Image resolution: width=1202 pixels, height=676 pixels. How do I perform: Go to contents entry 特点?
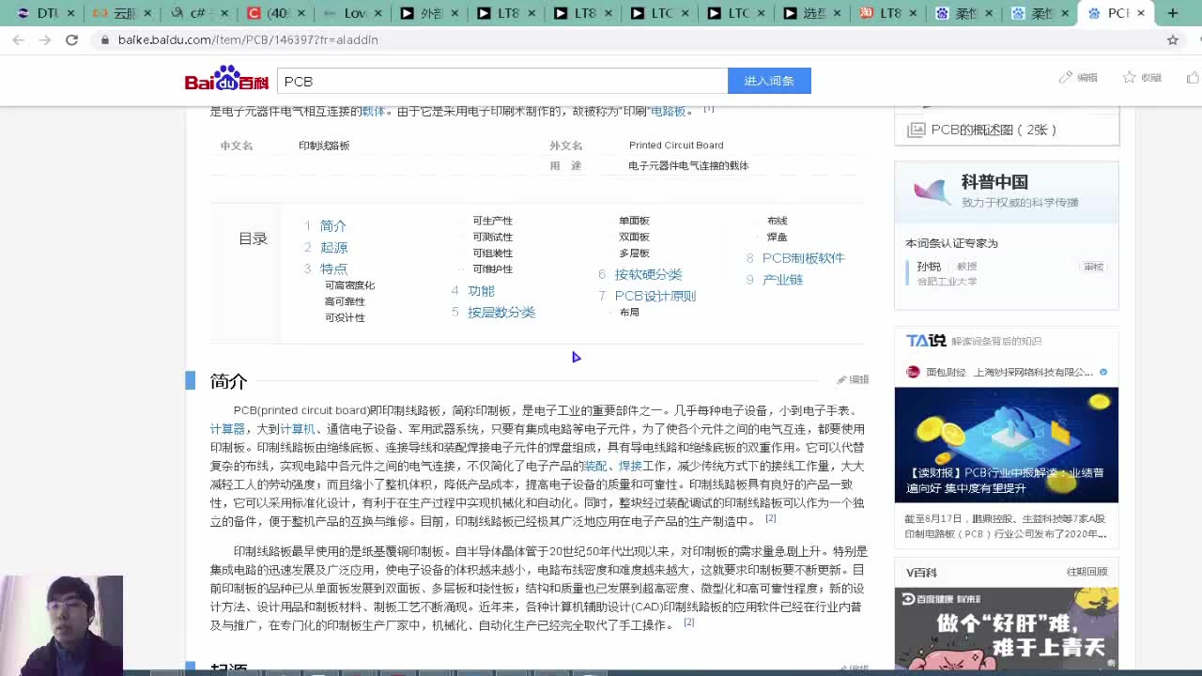pyautogui.click(x=333, y=269)
